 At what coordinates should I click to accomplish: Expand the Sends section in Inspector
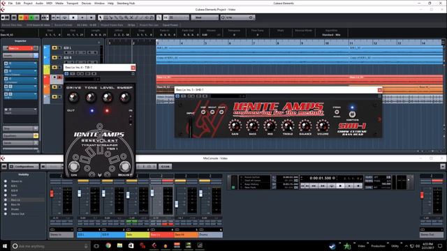click(20, 143)
